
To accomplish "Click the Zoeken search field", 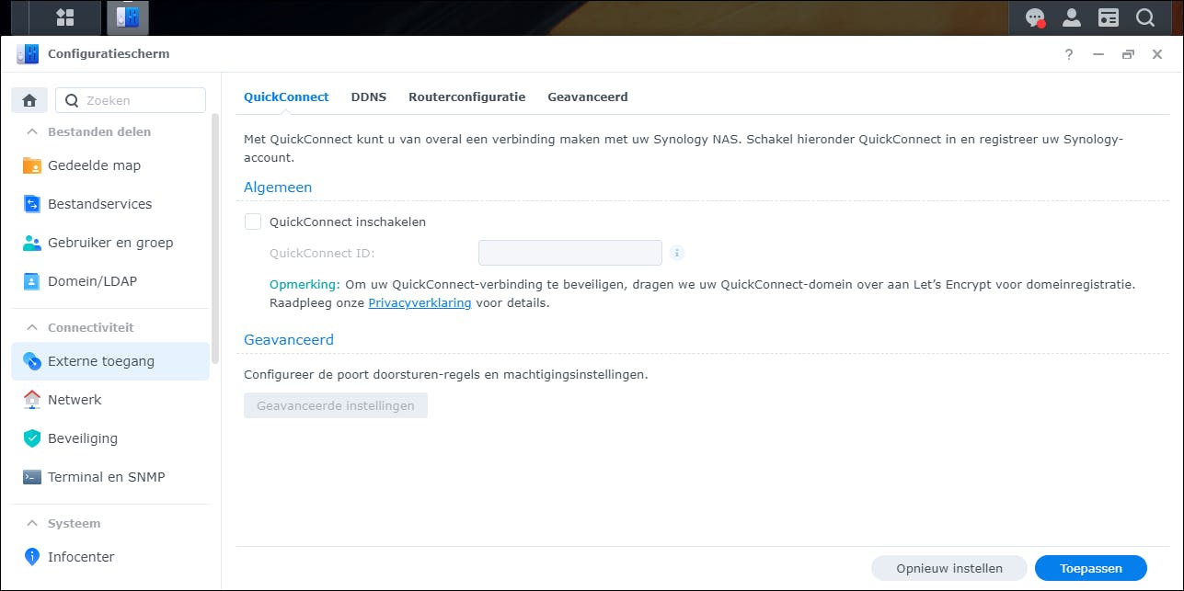I will tap(131, 100).
